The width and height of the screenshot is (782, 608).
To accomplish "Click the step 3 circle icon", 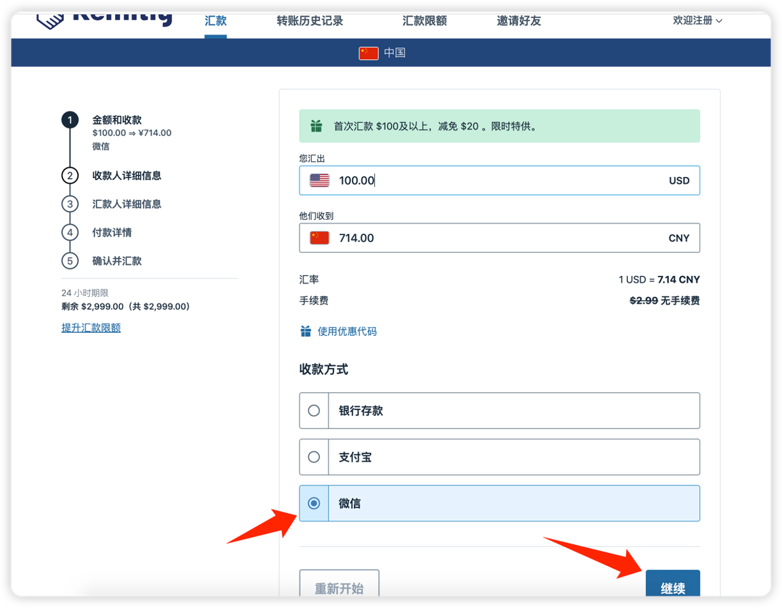I will [x=70, y=204].
